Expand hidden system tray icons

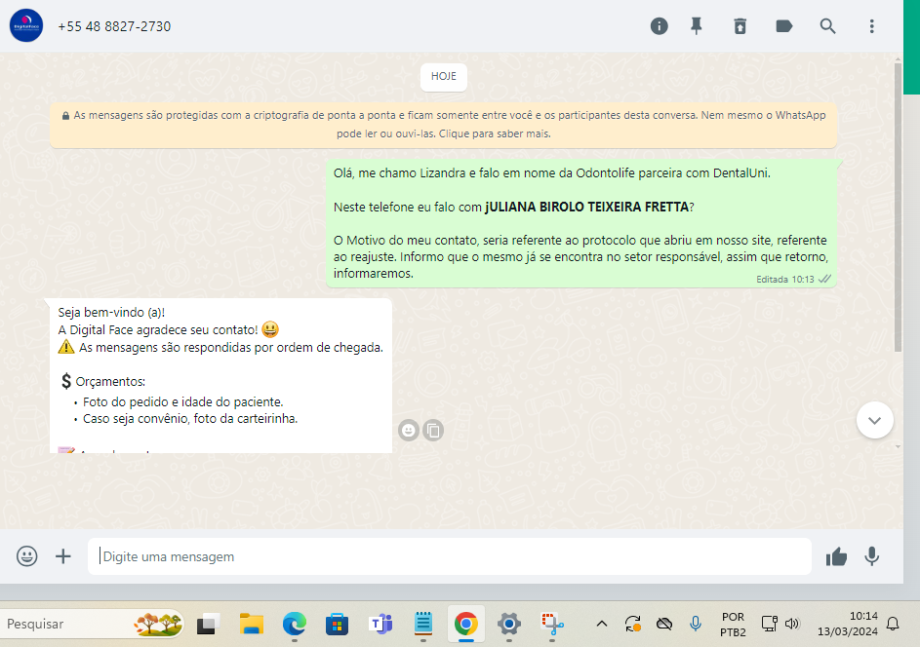click(x=601, y=625)
